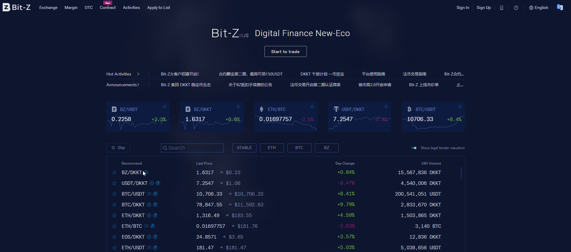Toggle favorite star for ETH/USDT table row
This screenshot has height=252, width=571.
coord(114,248)
